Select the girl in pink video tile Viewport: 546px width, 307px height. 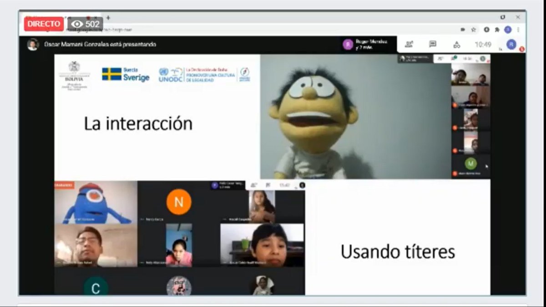[179, 245]
